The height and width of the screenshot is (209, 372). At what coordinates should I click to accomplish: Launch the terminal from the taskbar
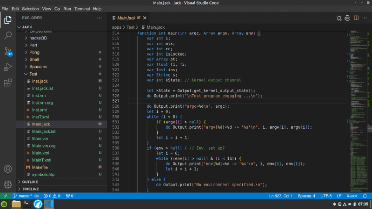[27, 204]
